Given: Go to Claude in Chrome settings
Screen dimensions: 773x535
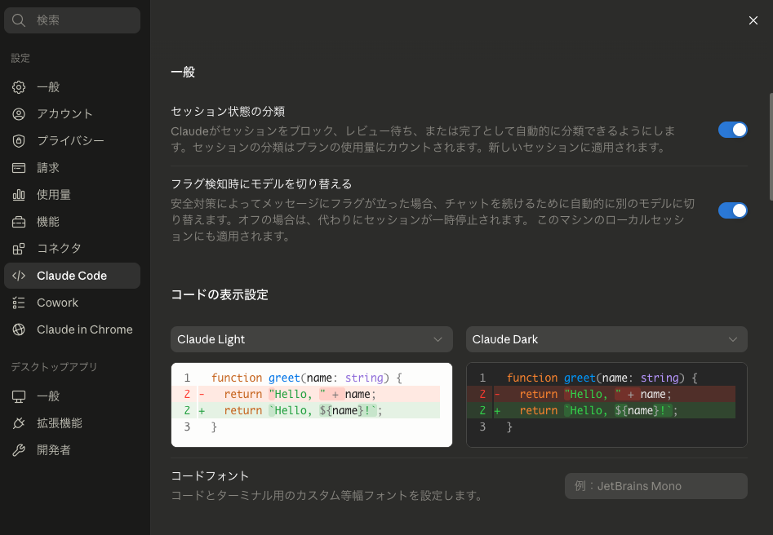Looking at the screenshot, I should (x=72, y=329).
